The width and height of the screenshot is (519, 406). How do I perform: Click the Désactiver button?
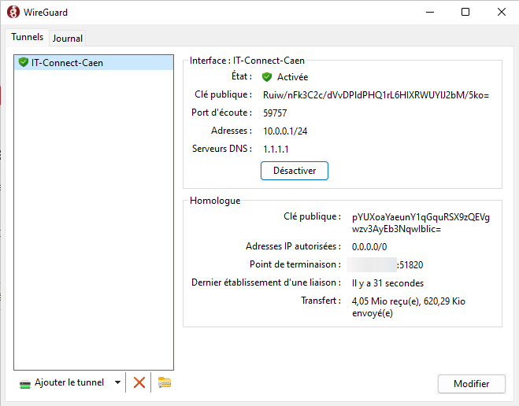[295, 171]
